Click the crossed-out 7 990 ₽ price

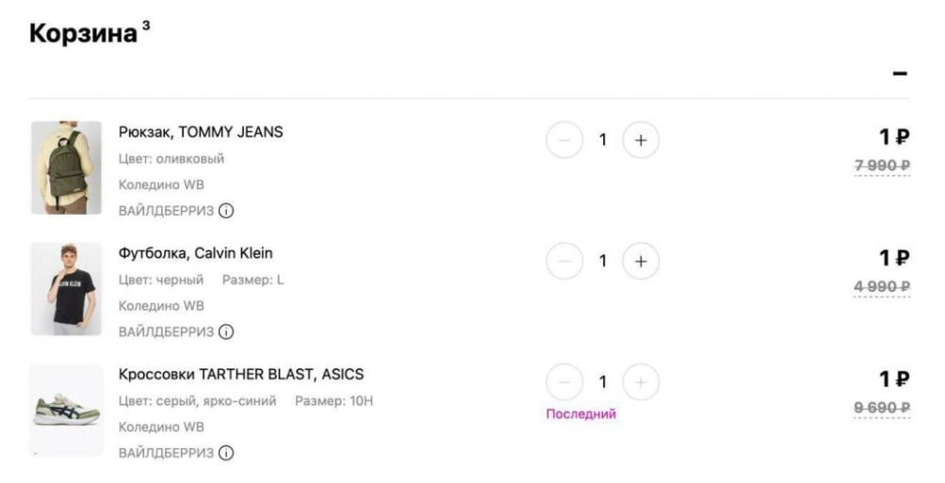click(882, 166)
